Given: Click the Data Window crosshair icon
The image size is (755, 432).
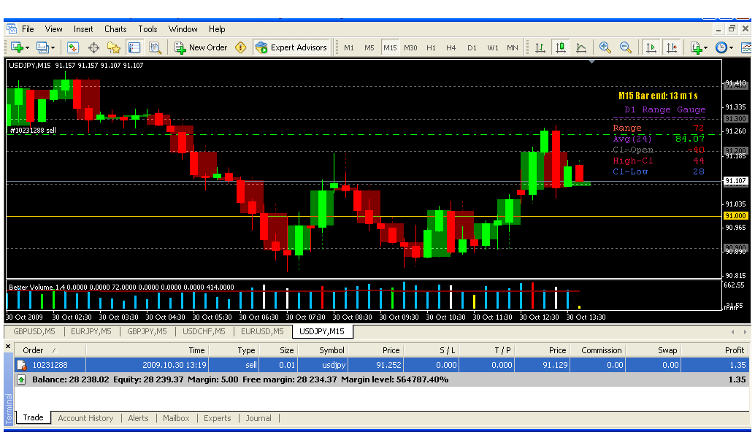Looking at the screenshot, I should tap(93, 47).
